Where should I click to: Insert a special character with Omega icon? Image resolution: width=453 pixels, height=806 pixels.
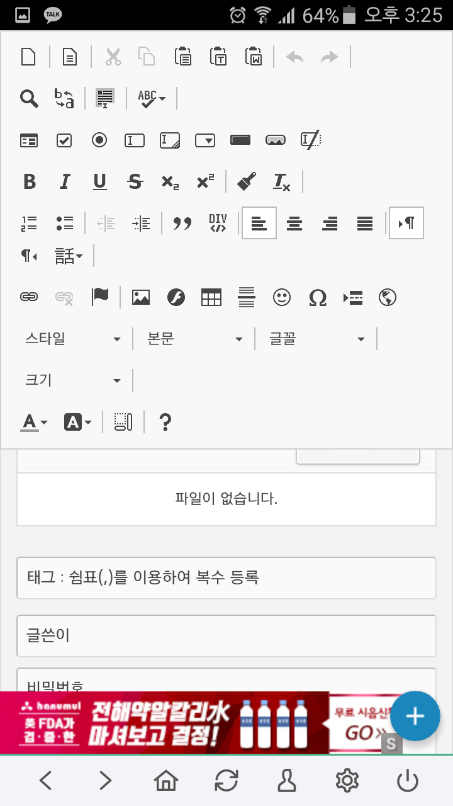(317, 297)
